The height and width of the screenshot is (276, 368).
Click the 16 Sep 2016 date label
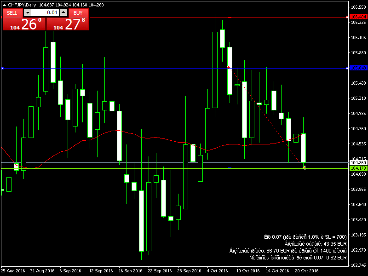click(x=131, y=271)
